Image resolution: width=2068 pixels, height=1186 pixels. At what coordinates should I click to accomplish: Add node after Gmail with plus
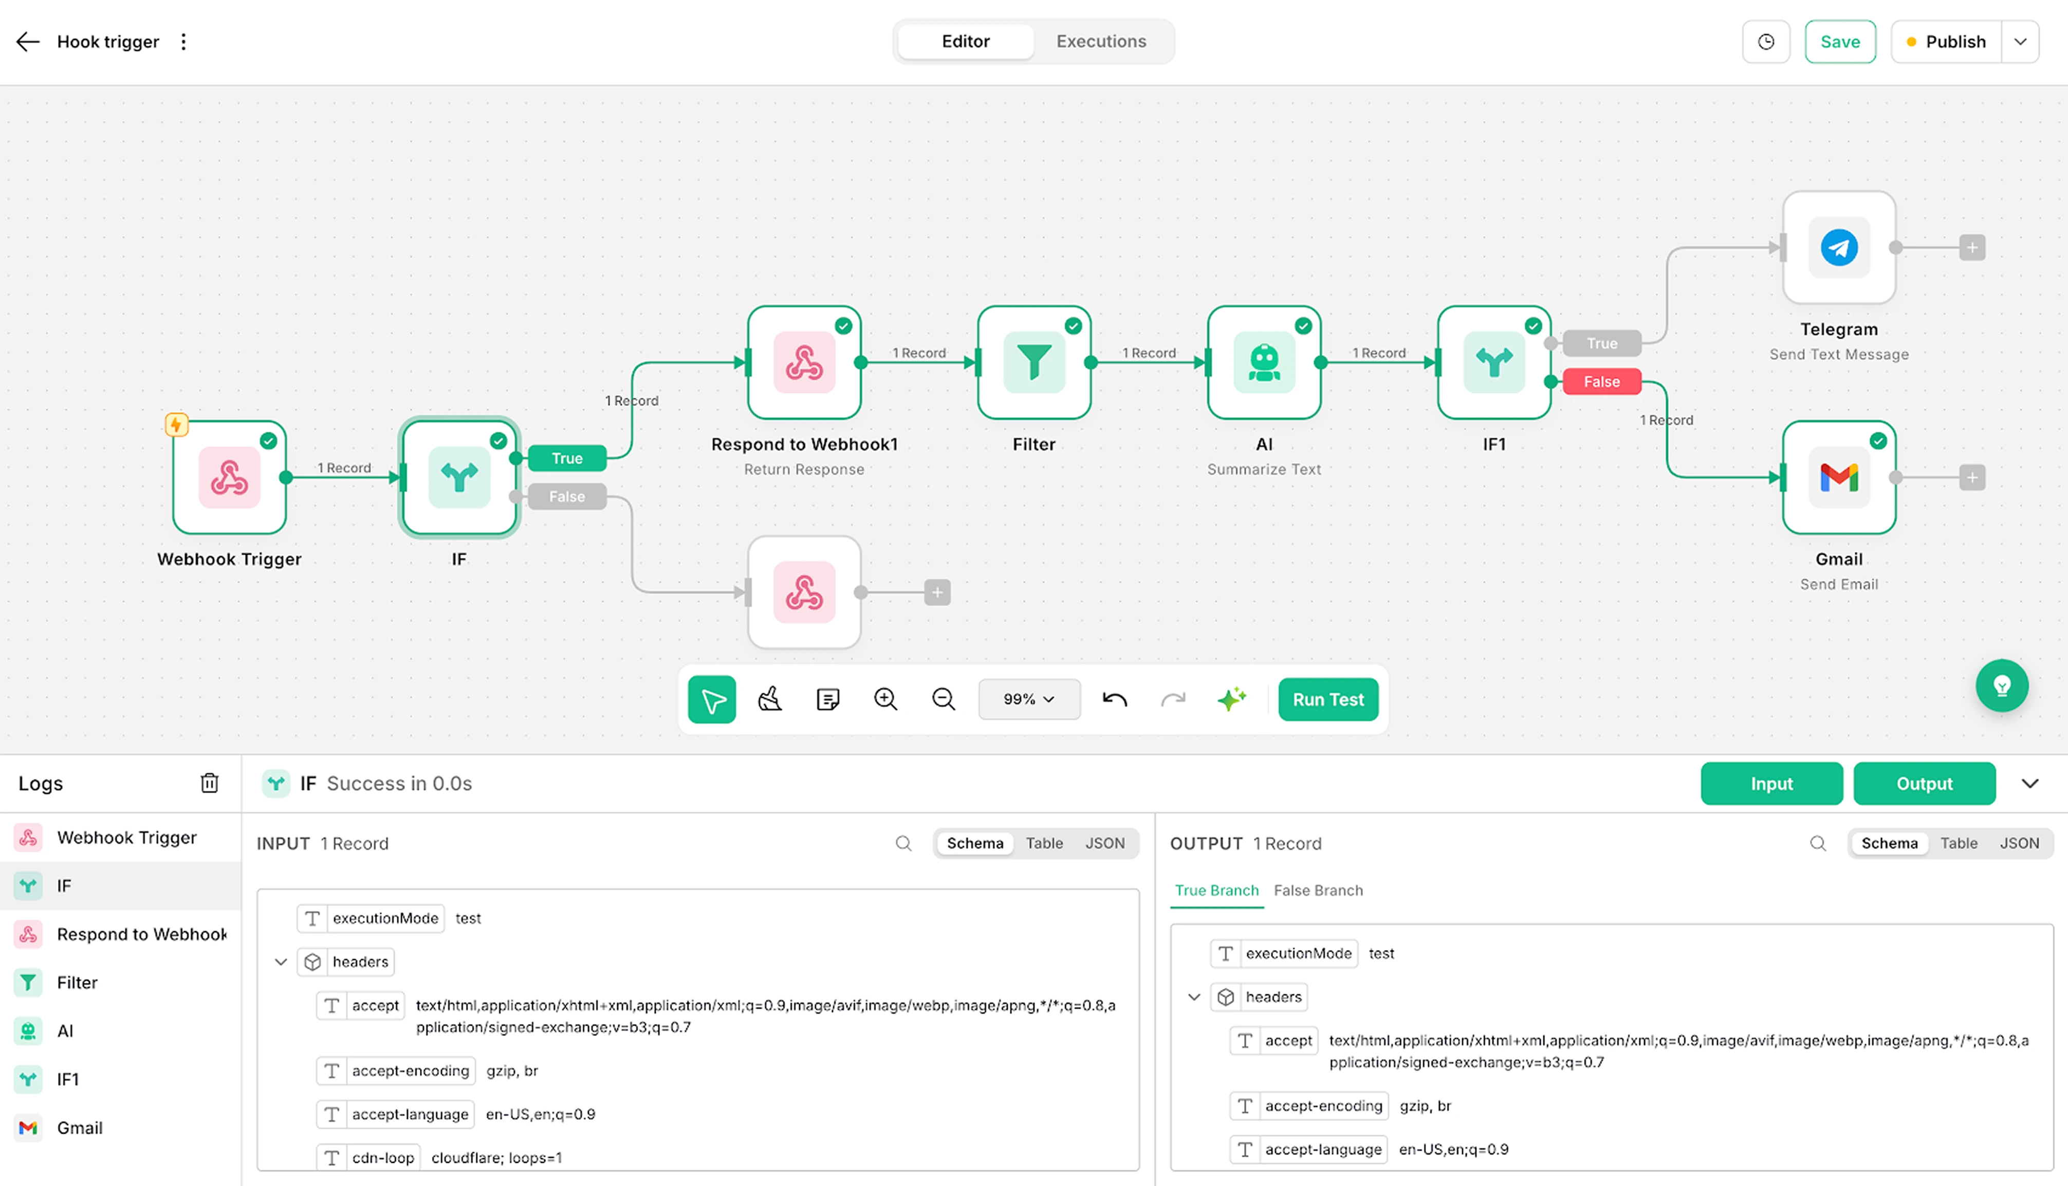pos(1972,477)
